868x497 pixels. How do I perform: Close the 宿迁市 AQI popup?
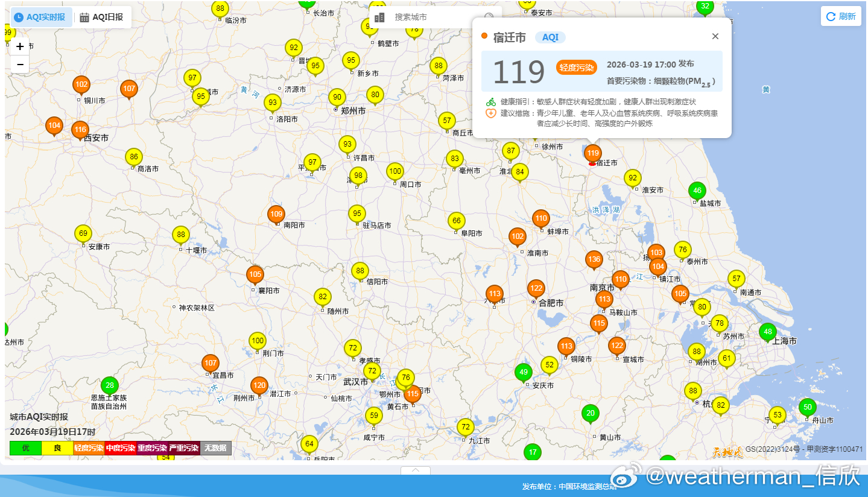[715, 36]
